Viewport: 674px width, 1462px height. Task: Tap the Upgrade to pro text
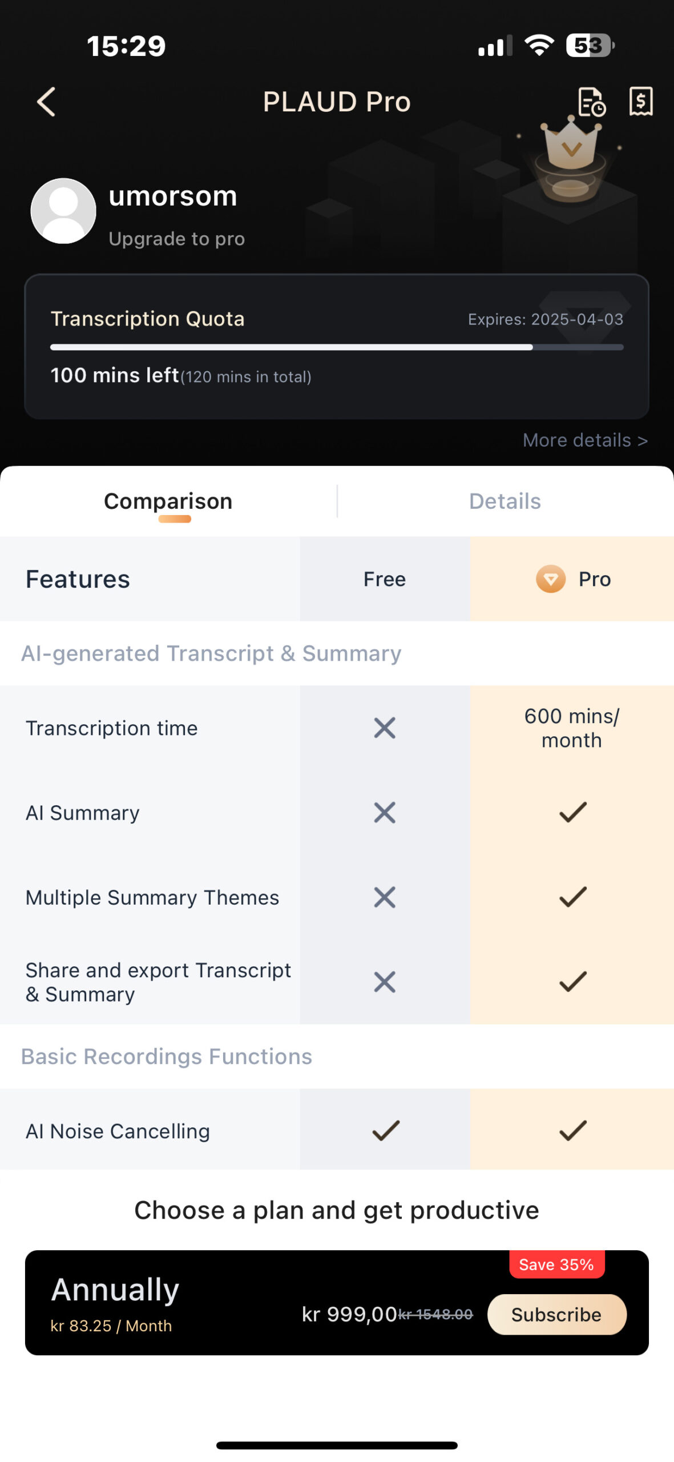pyautogui.click(x=177, y=238)
